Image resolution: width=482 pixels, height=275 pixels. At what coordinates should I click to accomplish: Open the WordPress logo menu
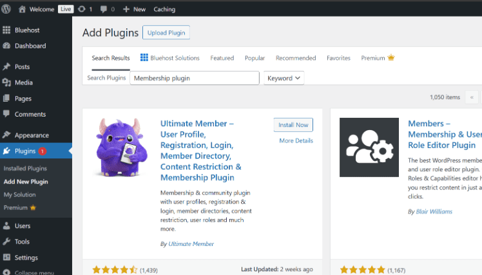[6, 9]
